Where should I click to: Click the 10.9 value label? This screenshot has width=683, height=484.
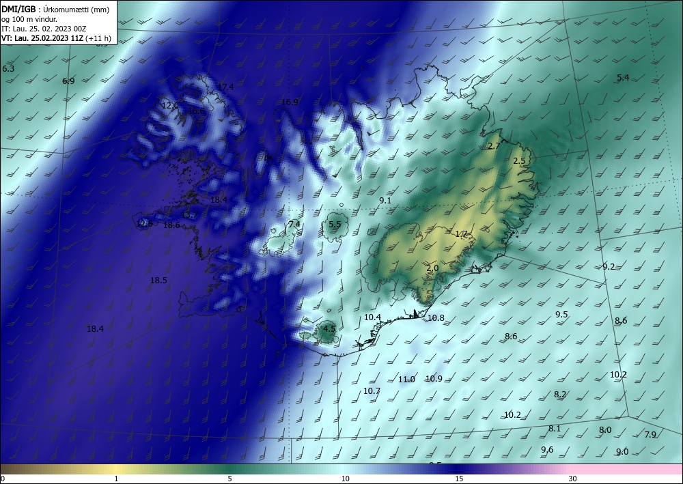click(x=434, y=379)
